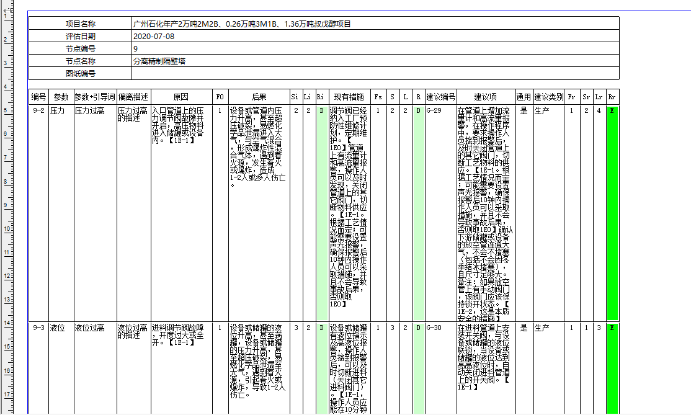Click the Lr column header
Image resolution: width=691 pixels, height=415 pixels.
(x=599, y=97)
